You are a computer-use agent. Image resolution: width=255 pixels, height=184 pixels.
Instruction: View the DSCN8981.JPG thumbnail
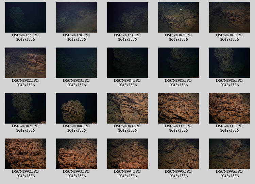tap(230, 17)
